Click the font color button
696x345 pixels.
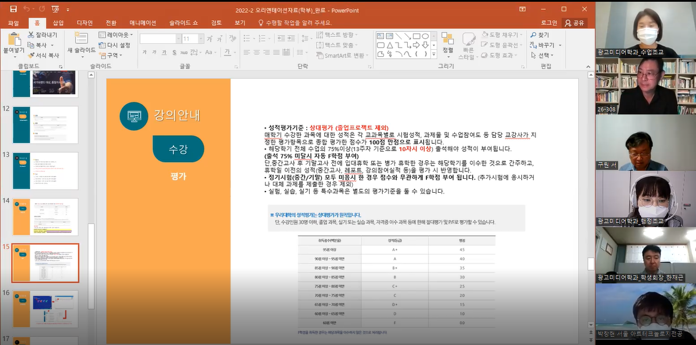point(227,53)
